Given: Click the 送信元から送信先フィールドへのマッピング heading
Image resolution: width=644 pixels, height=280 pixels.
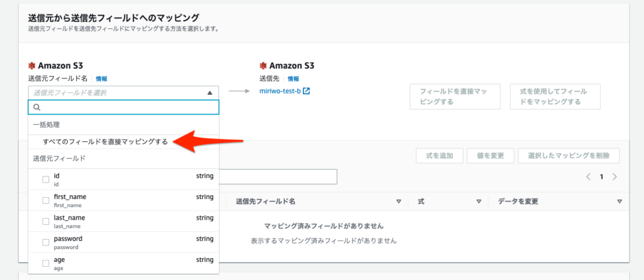Looking at the screenshot, I should 114,18.
